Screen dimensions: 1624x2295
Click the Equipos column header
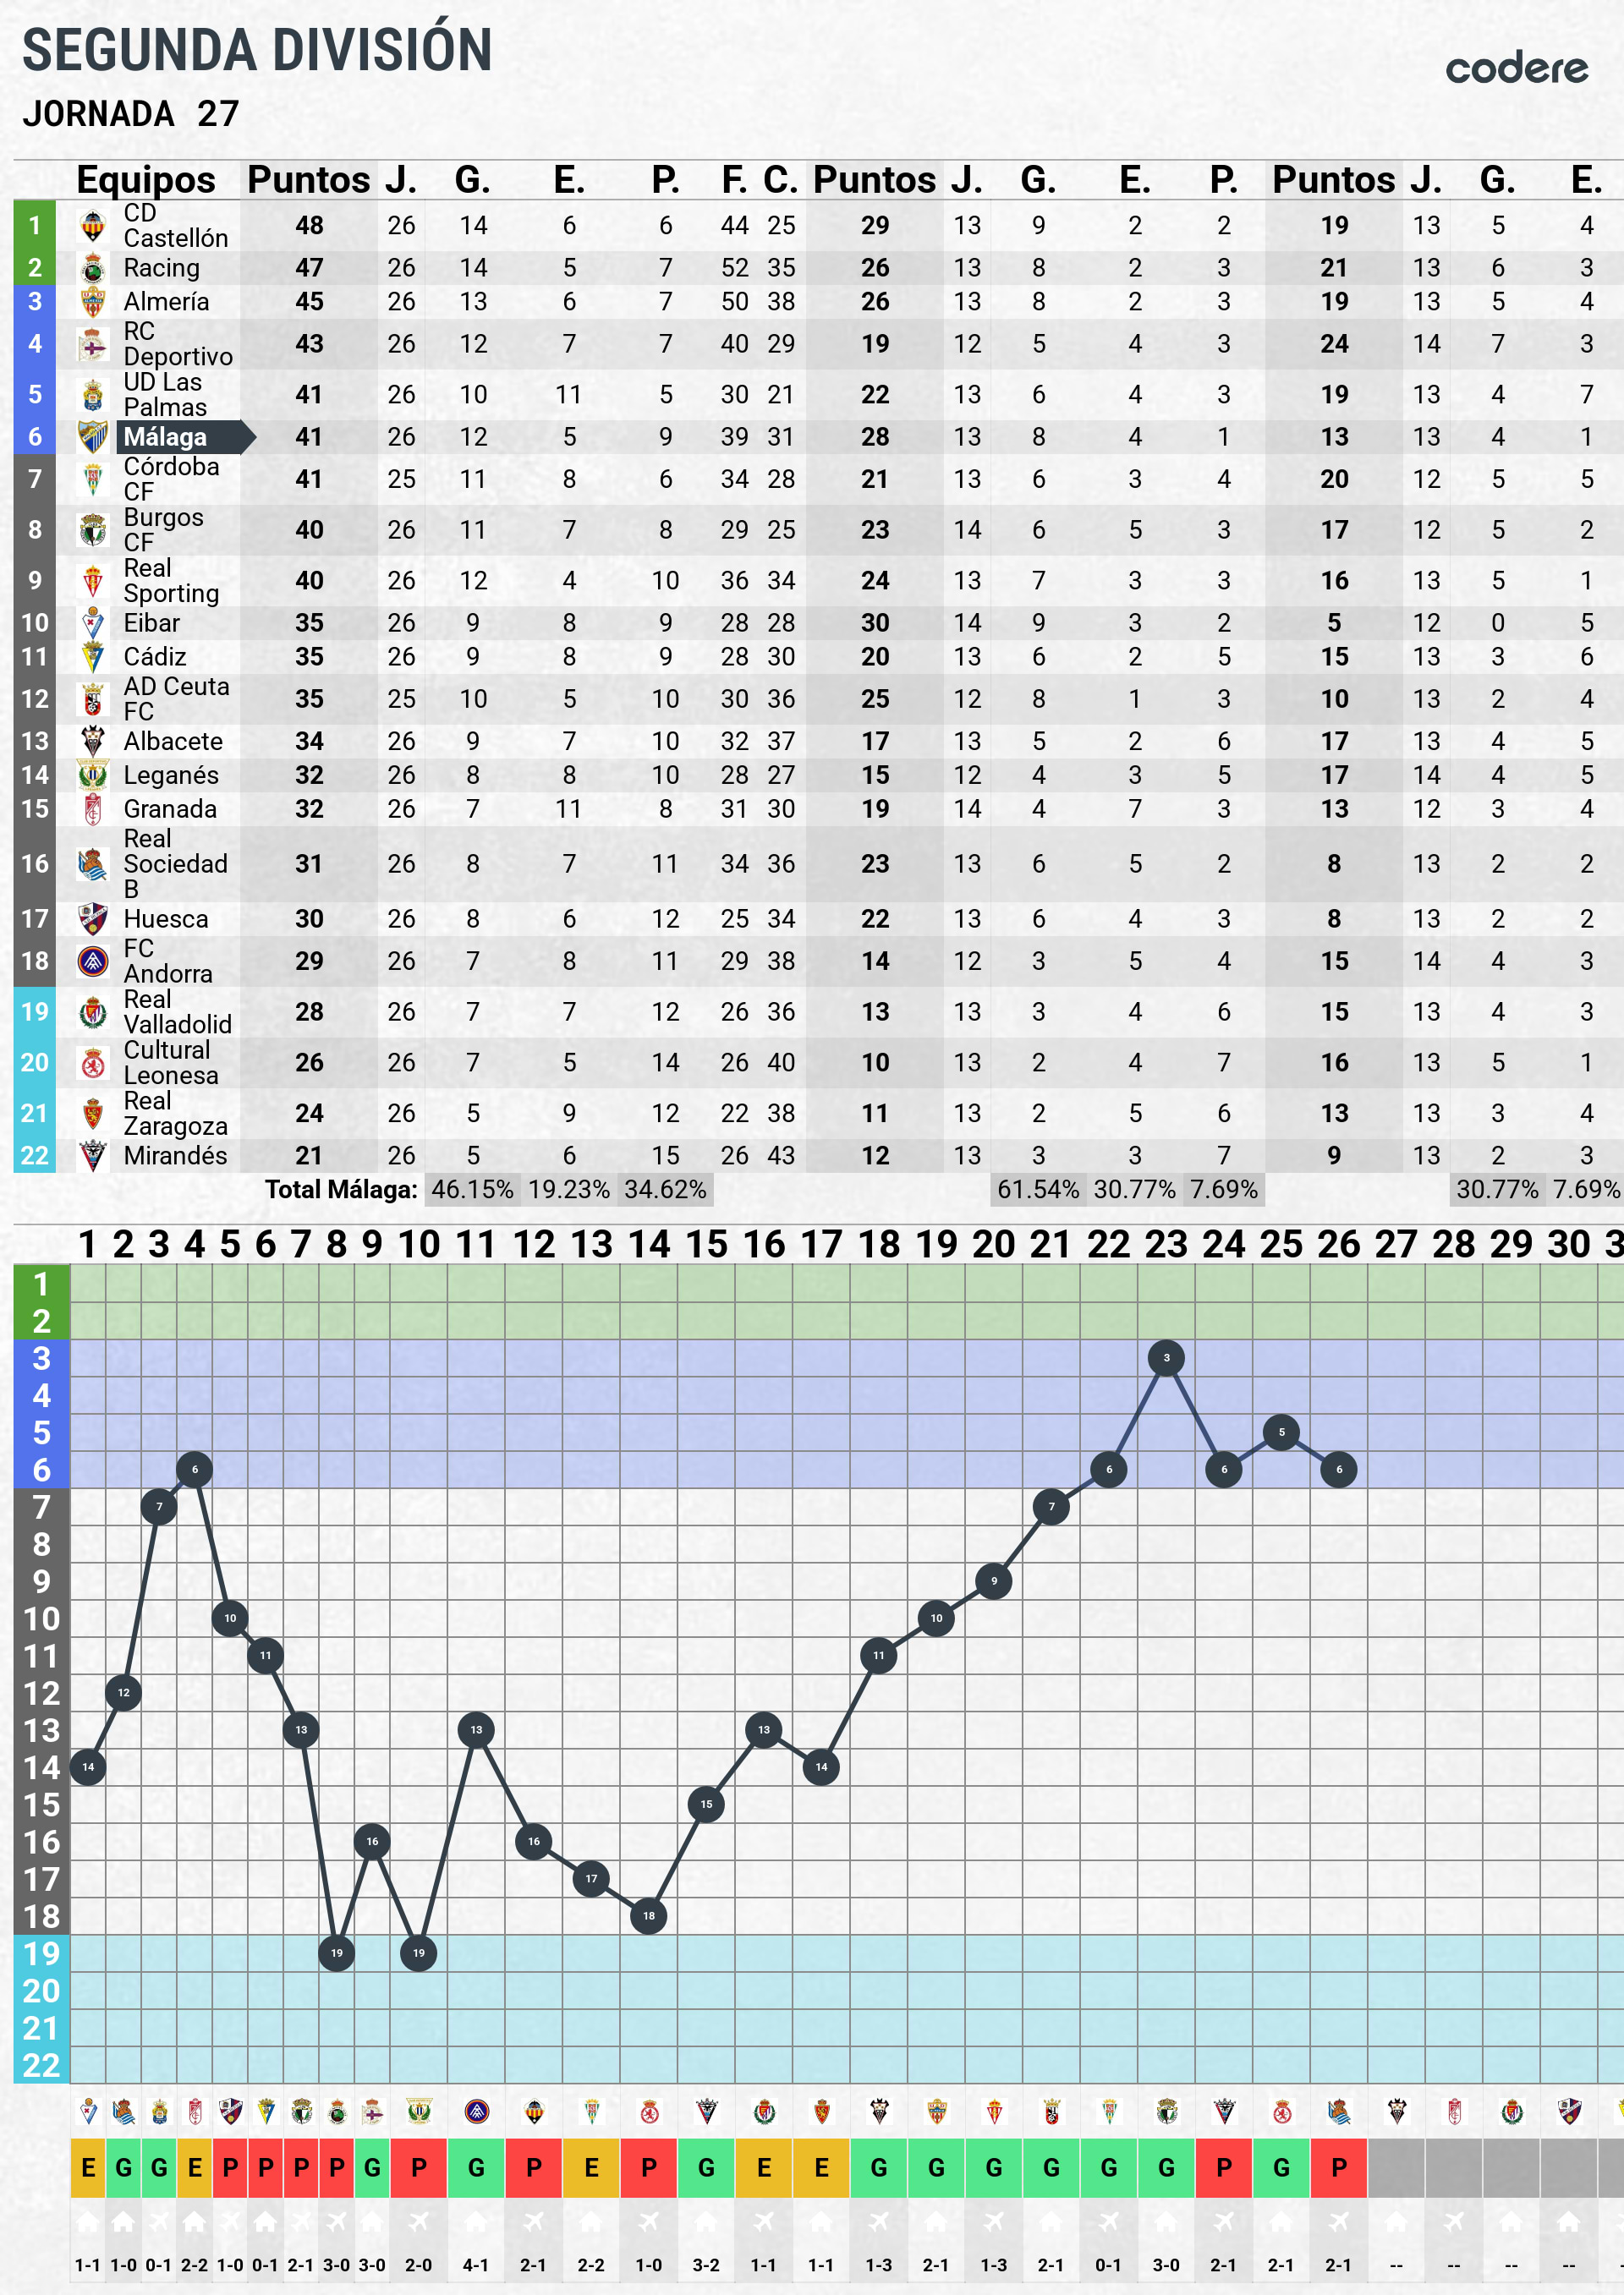pos(146,180)
